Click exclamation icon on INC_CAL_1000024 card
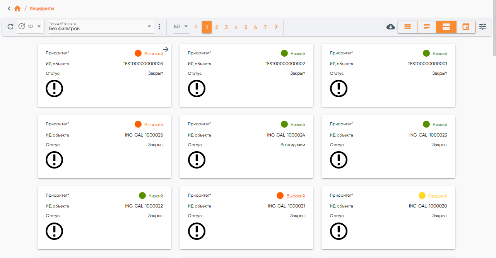 pyautogui.click(x=197, y=160)
